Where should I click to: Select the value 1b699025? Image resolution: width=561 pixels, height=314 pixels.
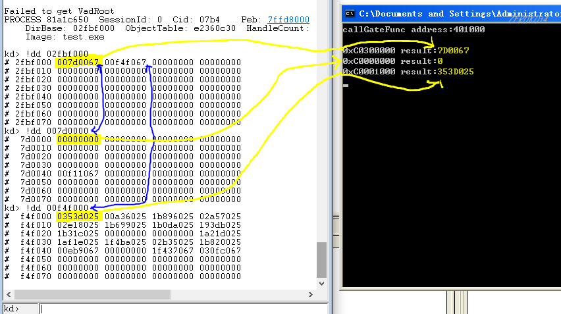[125, 225]
